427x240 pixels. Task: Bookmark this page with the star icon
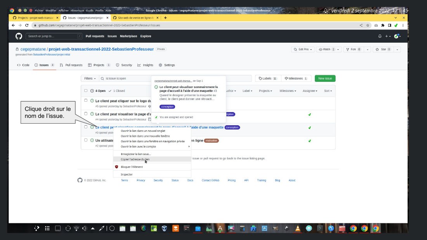click(368, 25)
